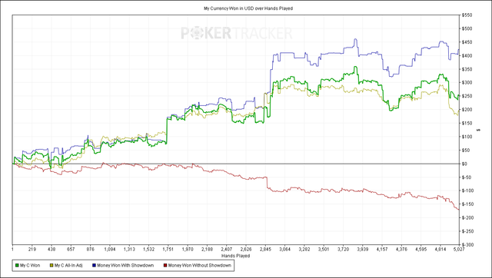The height and width of the screenshot is (278, 492).
Task: Click x-axis tick label '1,751'
Action: point(168,250)
